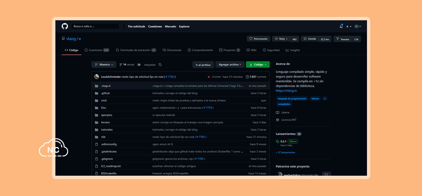Click the Ir al archivo button
Screen dimensions: 422x196
[x=203, y=65]
